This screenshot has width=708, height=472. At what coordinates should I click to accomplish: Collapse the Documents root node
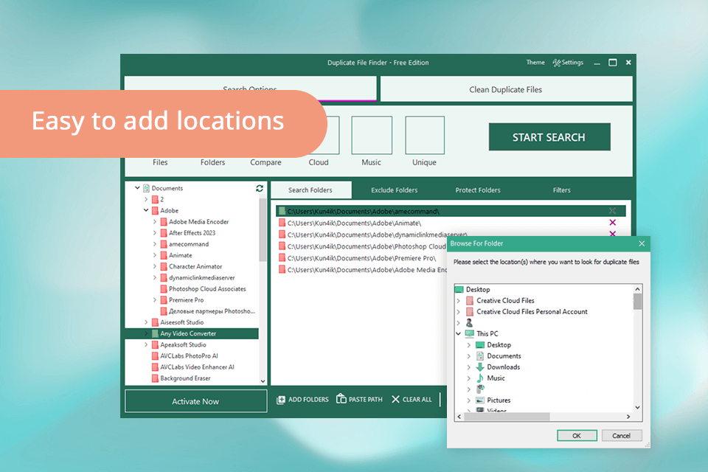click(x=137, y=188)
